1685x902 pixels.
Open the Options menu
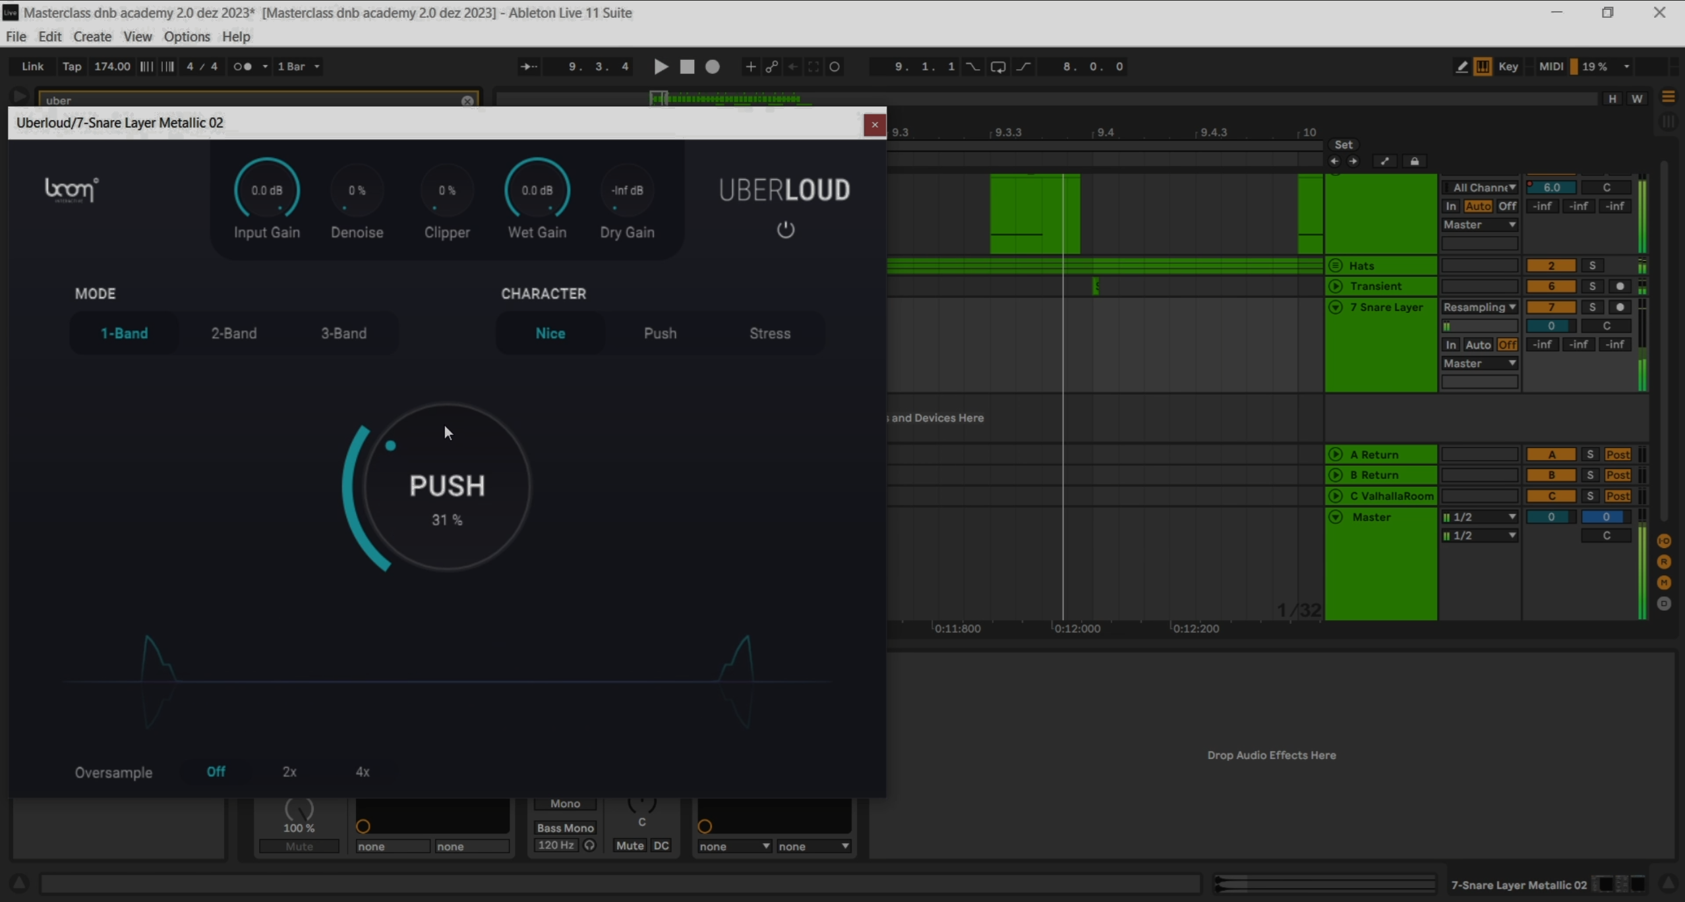click(x=187, y=36)
